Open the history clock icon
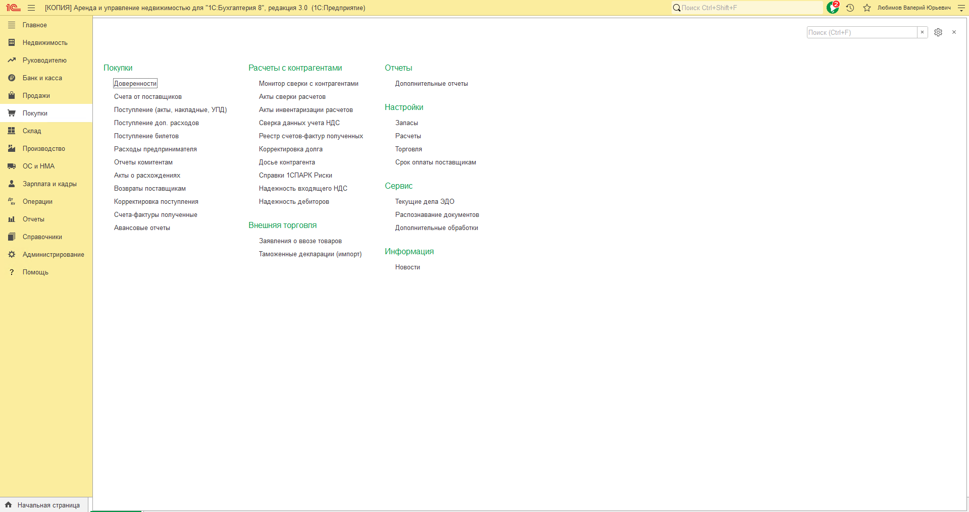This screenshot has height=512, width=969. [x=850, y=8]
